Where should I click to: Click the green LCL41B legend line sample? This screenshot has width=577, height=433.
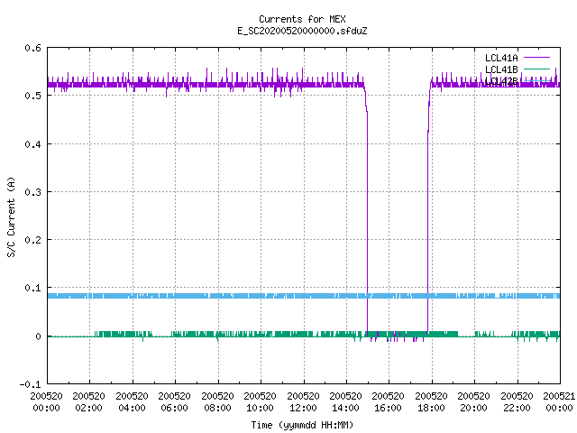point(536,69)
